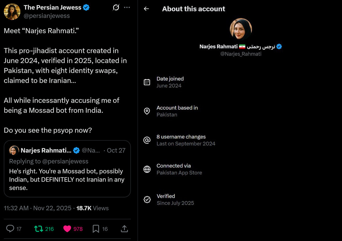This screenshot has height=241, width=342.
Task: Toggle the bookmark icon for this post
Action: pyautogui.click(x=96, y=229)
